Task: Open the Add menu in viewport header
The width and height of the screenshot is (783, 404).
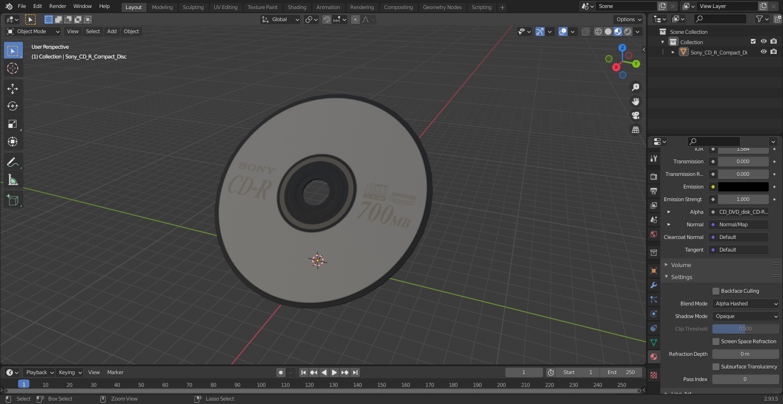Action: point(112,32)
